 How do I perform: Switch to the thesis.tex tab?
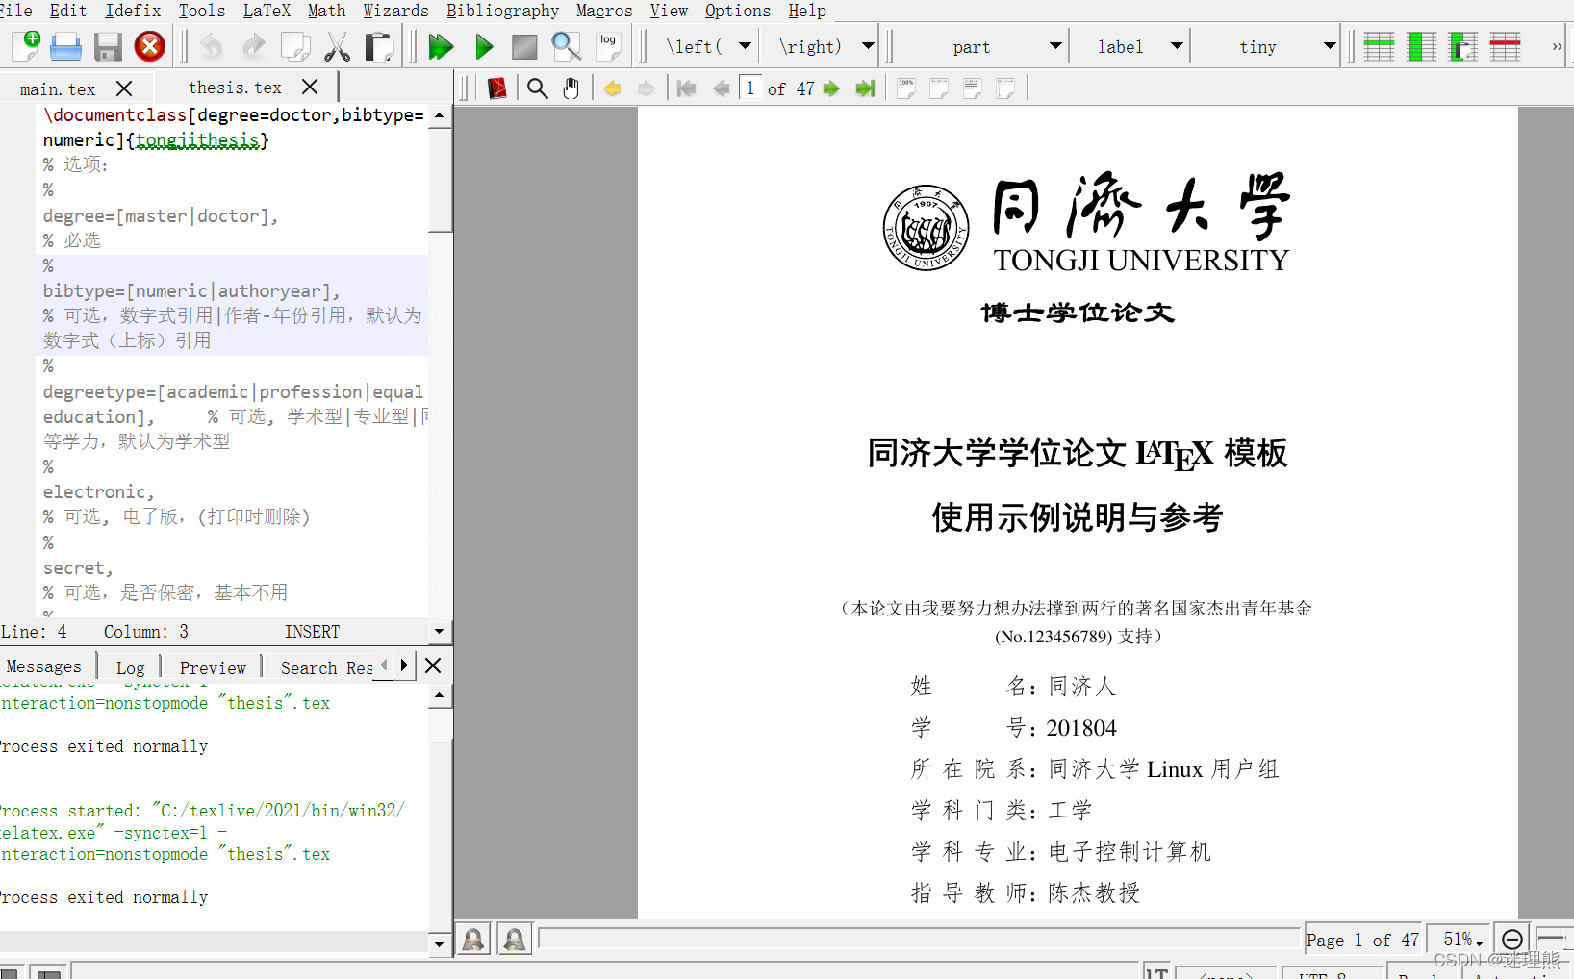pyautogui.click(x=235, y=88)
